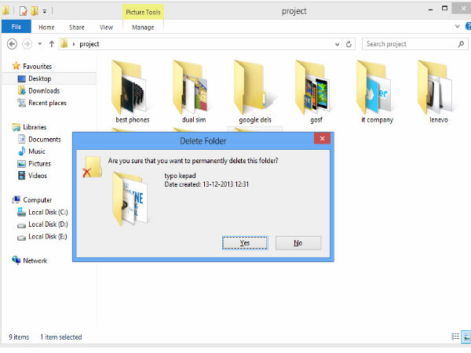Screen dimensions: 471x353
Task: Open the Manage tab under Picture Tools
Action: 142,27
